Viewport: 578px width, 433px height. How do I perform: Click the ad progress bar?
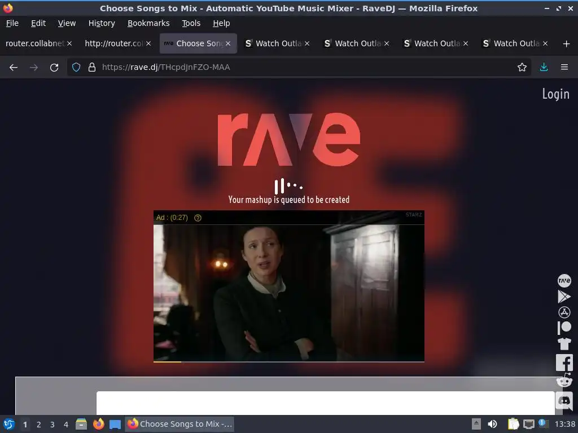[288, 361]
